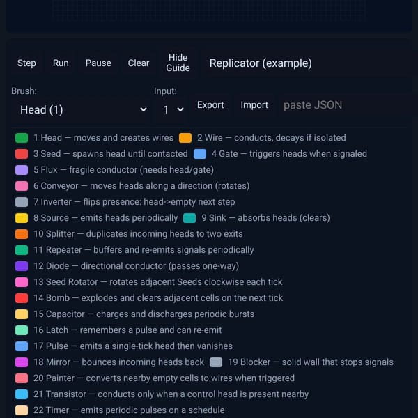The image size is (418, 418).
Task: Click the blue Gate legend swatch
Action: coord(200,154)
